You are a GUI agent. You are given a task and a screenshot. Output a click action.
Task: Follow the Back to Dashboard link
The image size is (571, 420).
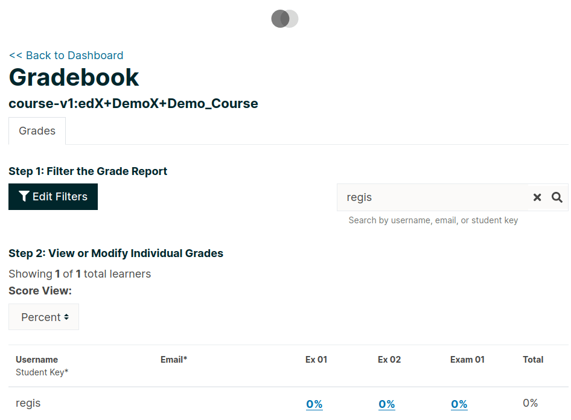click(66, 55)
